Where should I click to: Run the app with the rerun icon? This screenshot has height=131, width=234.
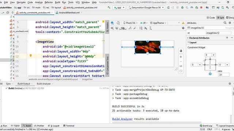(168, 7)
